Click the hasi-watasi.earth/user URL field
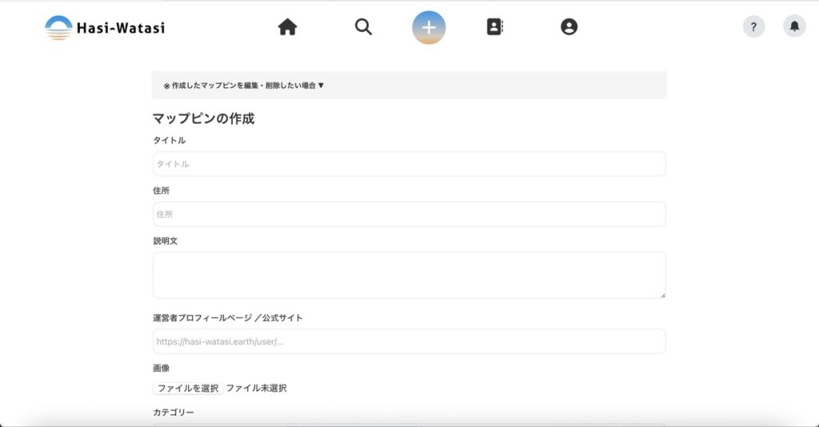 (409, 341)
